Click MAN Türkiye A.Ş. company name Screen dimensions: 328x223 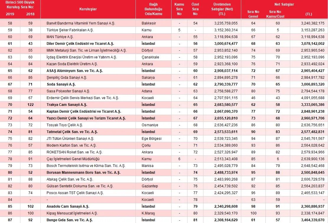[60, 37]
